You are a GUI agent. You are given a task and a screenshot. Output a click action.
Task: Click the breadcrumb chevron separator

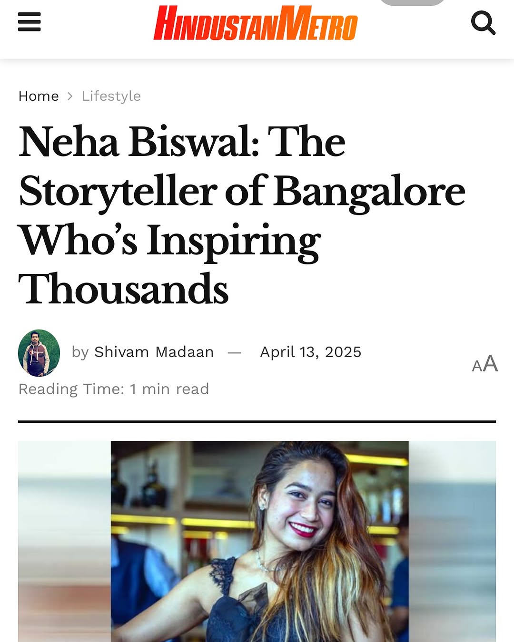pyautogui.click(x=70, y=96)
